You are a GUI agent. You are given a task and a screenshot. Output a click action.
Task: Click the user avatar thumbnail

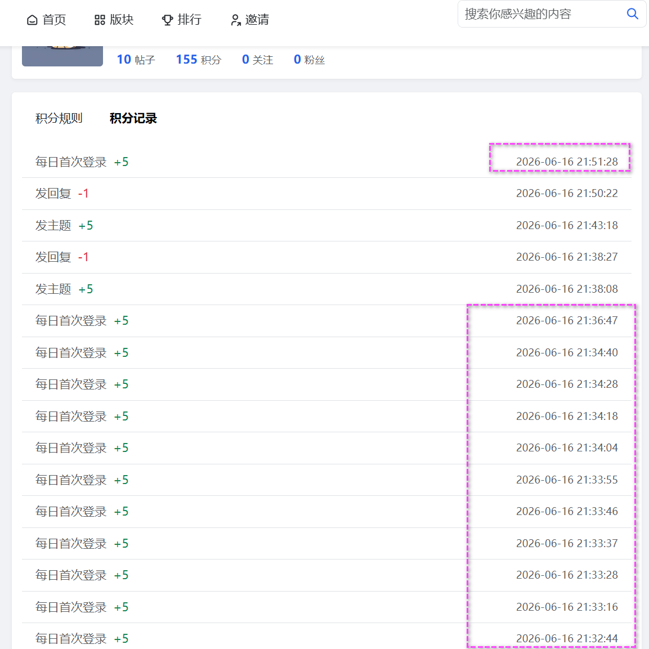point(62,56)
